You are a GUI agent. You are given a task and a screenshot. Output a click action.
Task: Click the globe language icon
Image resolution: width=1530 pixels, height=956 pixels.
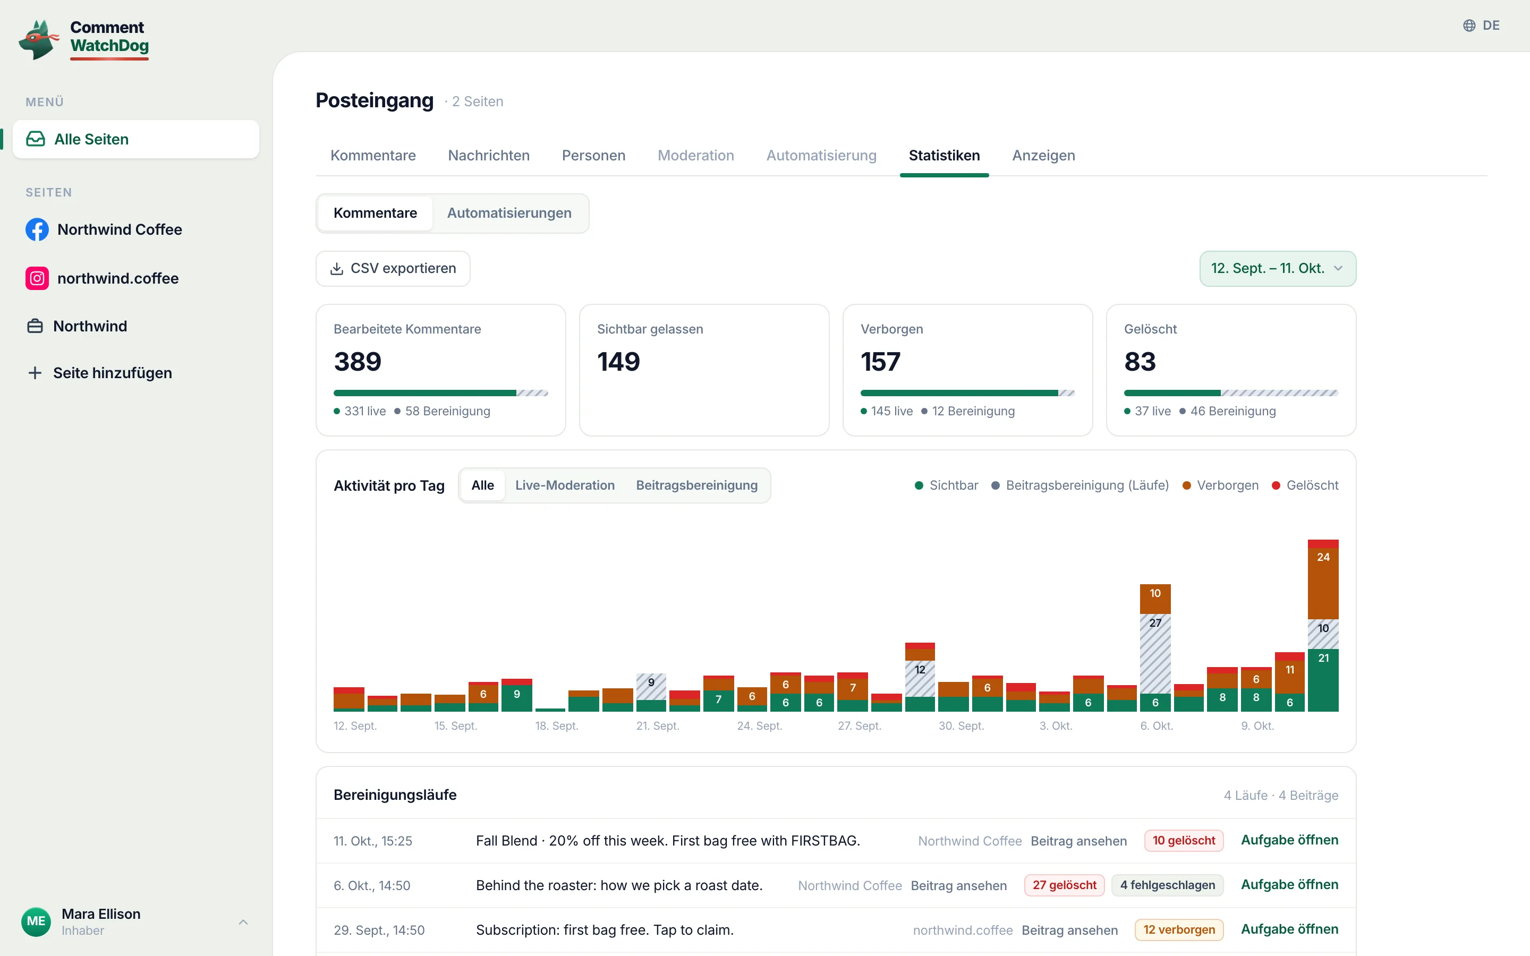1469,25
